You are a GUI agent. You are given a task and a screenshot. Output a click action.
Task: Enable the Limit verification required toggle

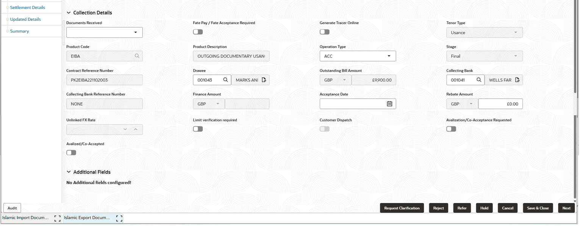tap(198, 128)
